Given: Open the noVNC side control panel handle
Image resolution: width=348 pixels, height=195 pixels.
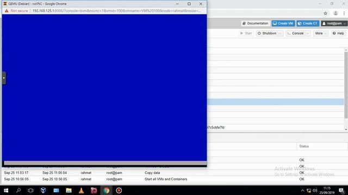Looking at the screenshot, I should coord(4,78).
